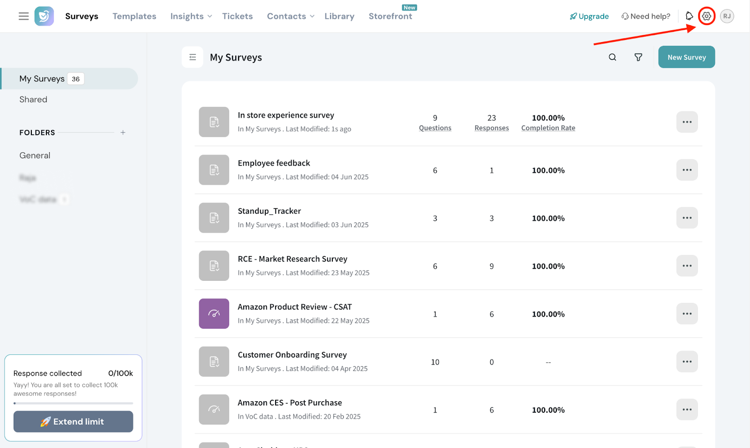Viewport: 750px width, 448px height.
Task: Open the filter funnel icon
Action: click(638, 57)
